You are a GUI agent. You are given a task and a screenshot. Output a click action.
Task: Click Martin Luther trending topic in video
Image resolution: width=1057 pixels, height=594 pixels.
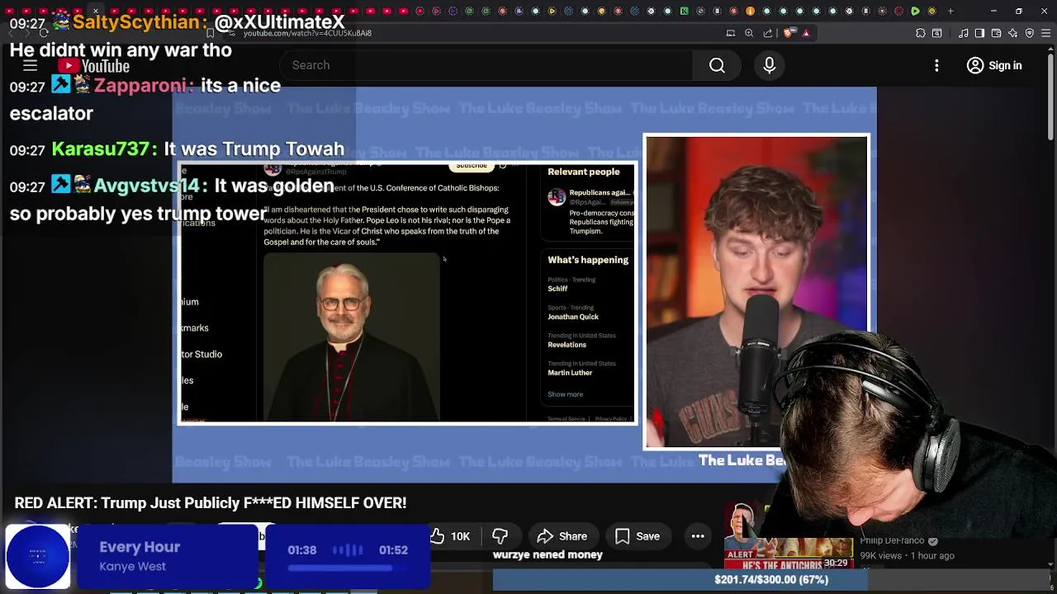570,373
